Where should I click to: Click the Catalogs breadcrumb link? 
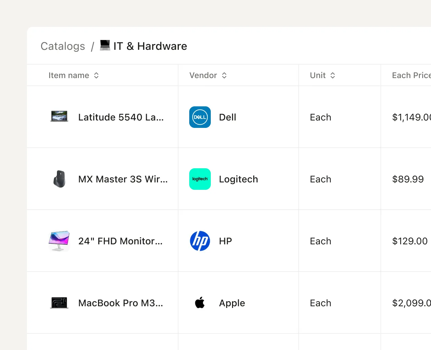[63, 46]
